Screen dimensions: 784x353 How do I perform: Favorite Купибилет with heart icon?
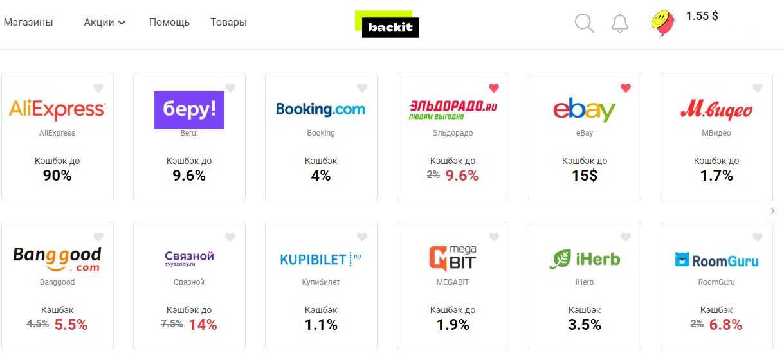[362, 237]
